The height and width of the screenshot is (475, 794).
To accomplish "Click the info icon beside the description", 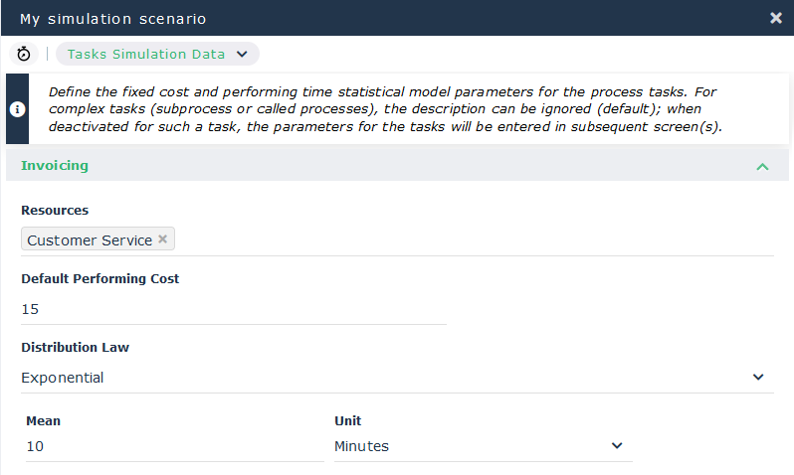I will (17, 109).
